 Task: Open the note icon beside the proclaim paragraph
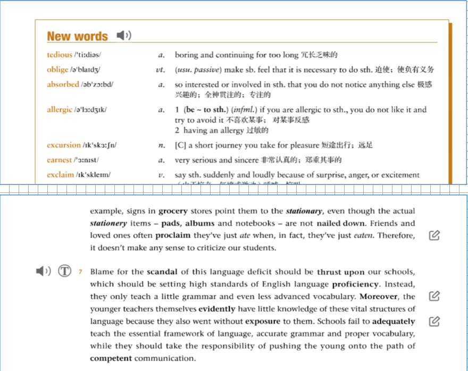point(433,235)
